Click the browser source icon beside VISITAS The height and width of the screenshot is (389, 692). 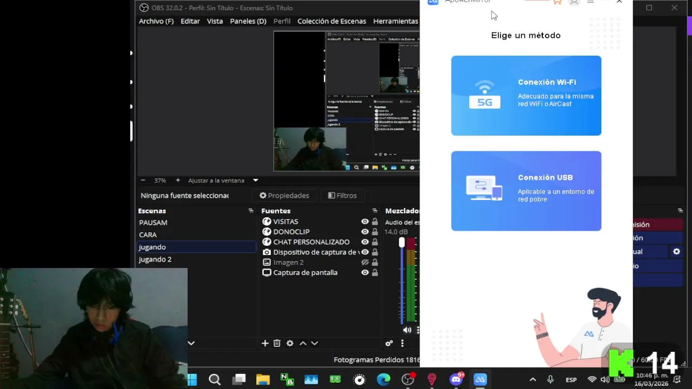[267, 222]
